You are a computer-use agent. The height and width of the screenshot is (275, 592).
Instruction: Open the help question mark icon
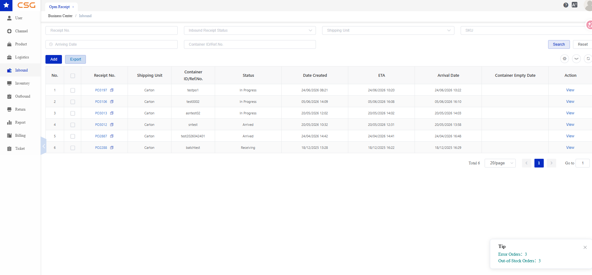(x=566, y=5)
